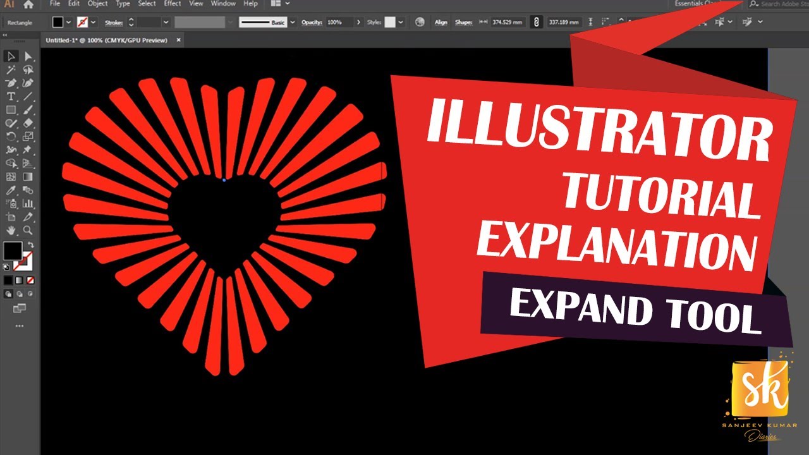809x455 pixels.
Task: Open Recolor Artwork globe icon
Action: point(420,22)
